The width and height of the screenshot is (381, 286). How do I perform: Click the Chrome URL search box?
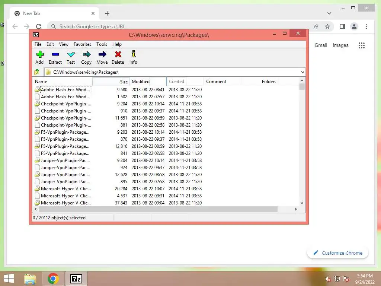click(180, 26)
